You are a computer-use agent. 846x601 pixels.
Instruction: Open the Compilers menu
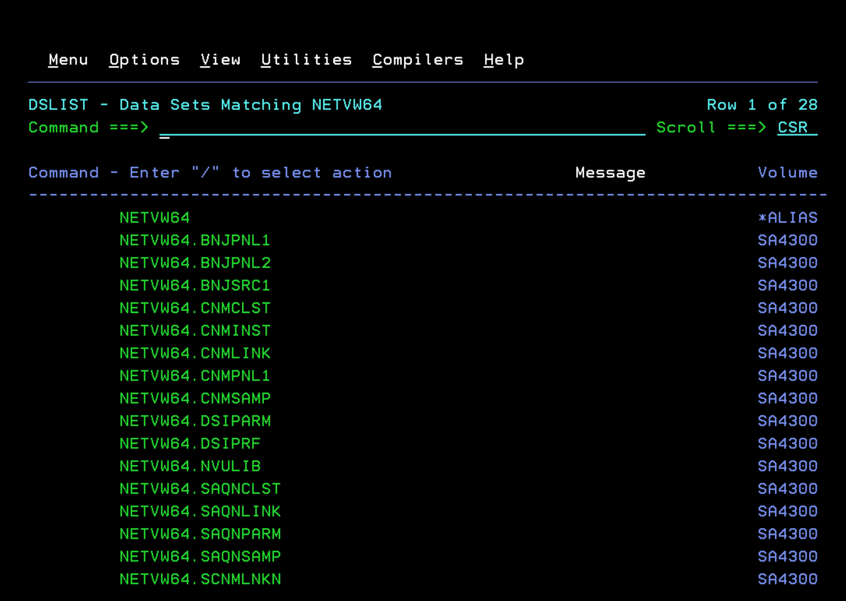pyautogui.click(x=418, y=60)
